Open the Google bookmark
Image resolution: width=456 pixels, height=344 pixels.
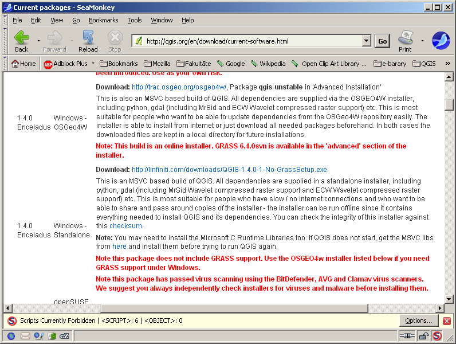coord(231,64)
